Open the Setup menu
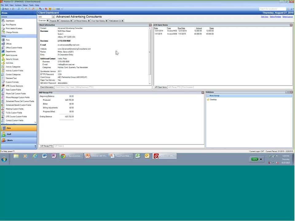The height and width of the screenshot is (221, 295). click(25, 5)
